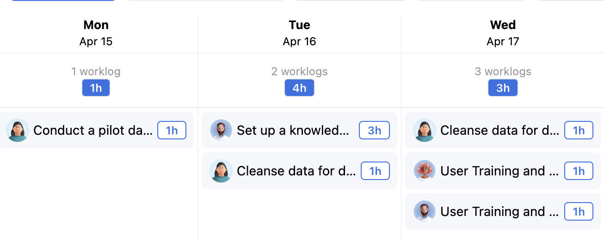Click 1h badge on Wednesday's Cleanse data worklog
The height and width of the screenshot is (240, 604).
pyautogui.click(x=579, y=131)
